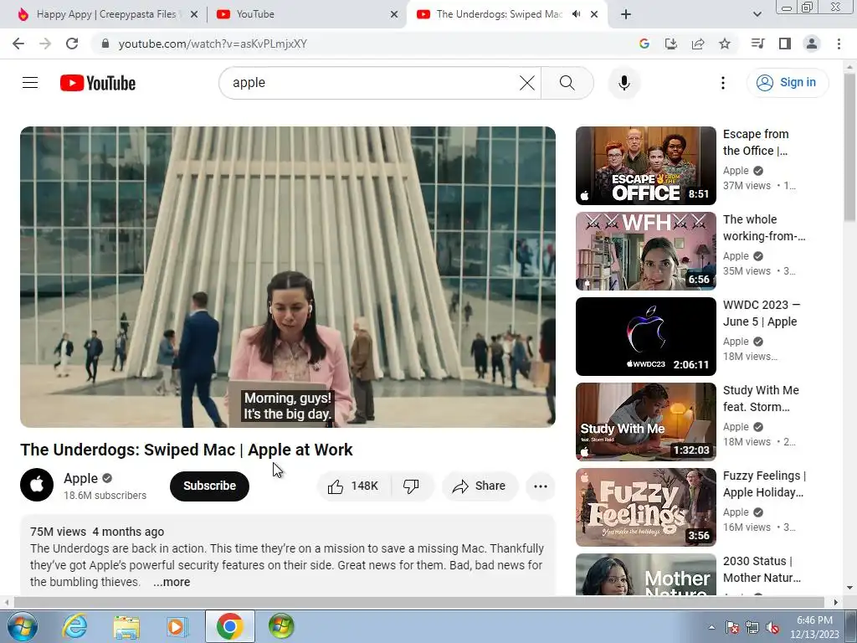
Task: Click the YouTube logo to go home
Action: tap(98, 83)
